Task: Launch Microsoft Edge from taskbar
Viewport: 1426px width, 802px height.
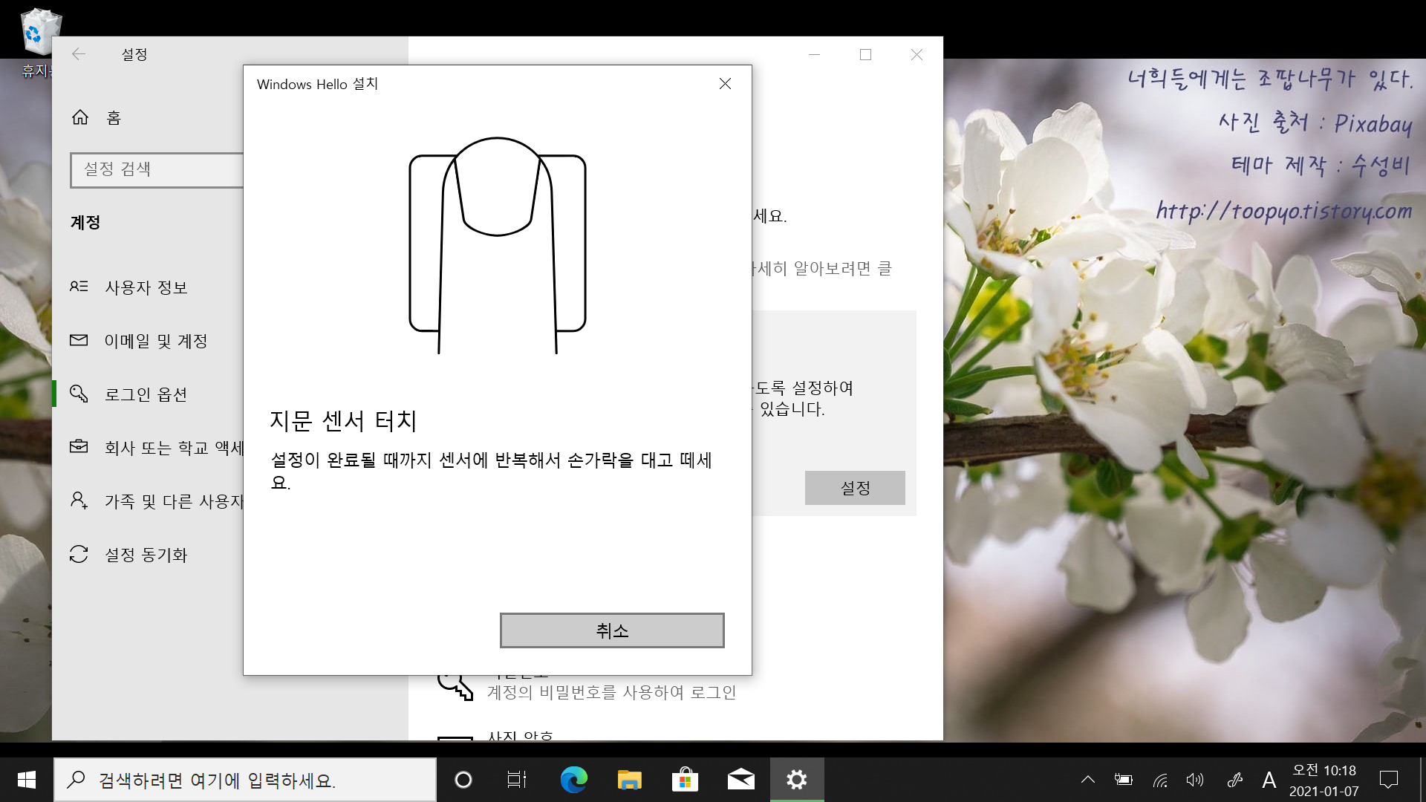Action: (x=573, y=780)
